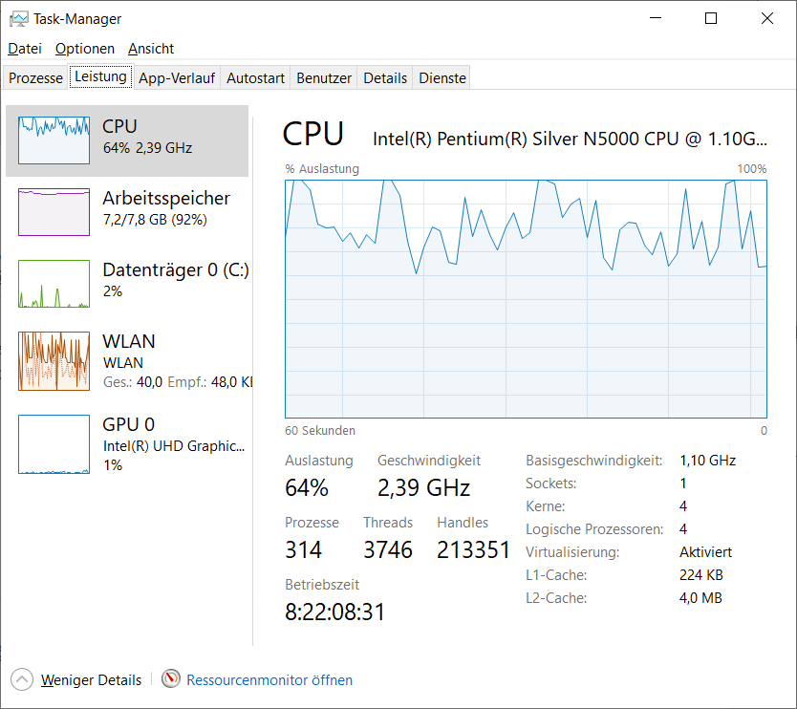Select the GPU 0 mini graph thumbnail
Image resolution: width=797 pixels, height=709 pixels.
pyautogui.click(x=54, y=444)
